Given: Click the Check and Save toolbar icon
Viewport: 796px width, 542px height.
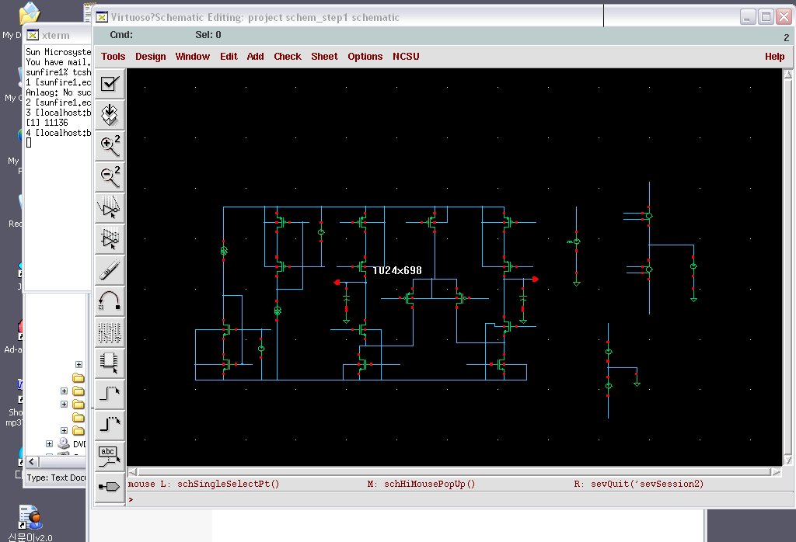Looking at the screenshot, I should tap(110, 83).
